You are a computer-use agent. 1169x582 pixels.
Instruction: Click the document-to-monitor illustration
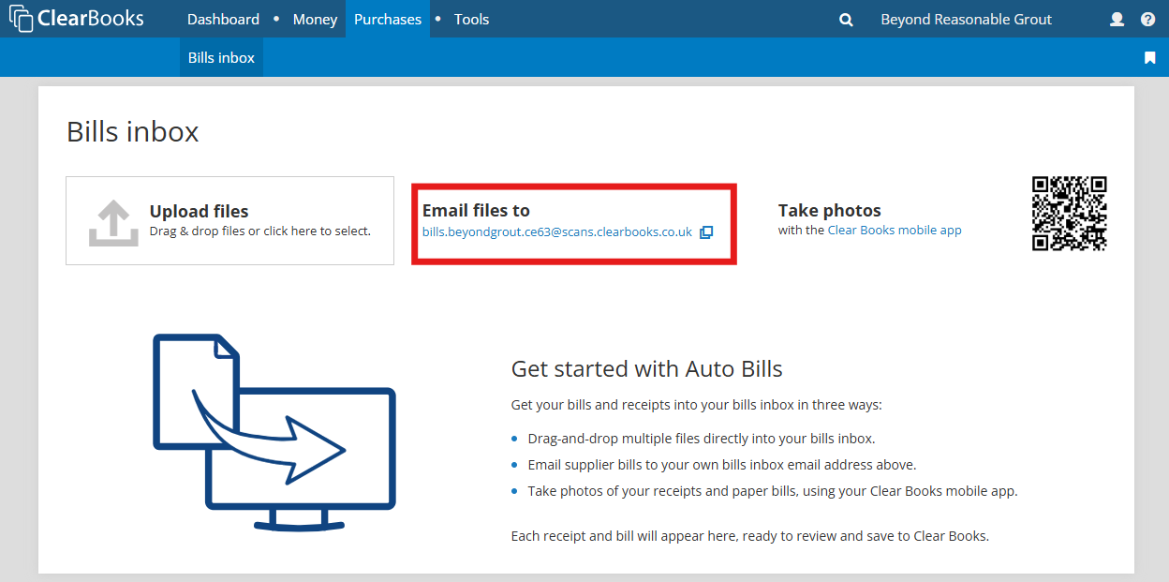coord(274,433)
